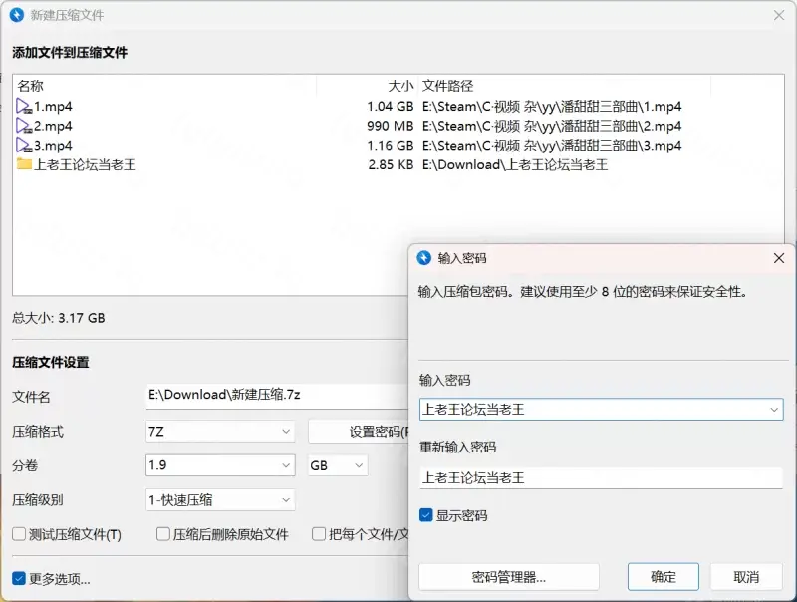
Task: Enable 压缩后删除原始文件 checkbox
Action: click(x=164, y=534)
